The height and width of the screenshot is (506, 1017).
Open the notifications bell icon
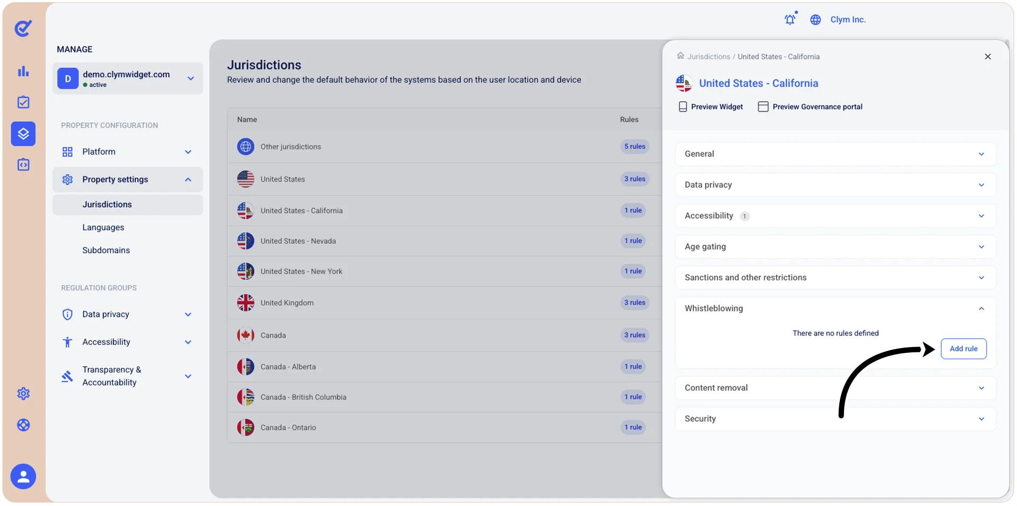(790, 19)
